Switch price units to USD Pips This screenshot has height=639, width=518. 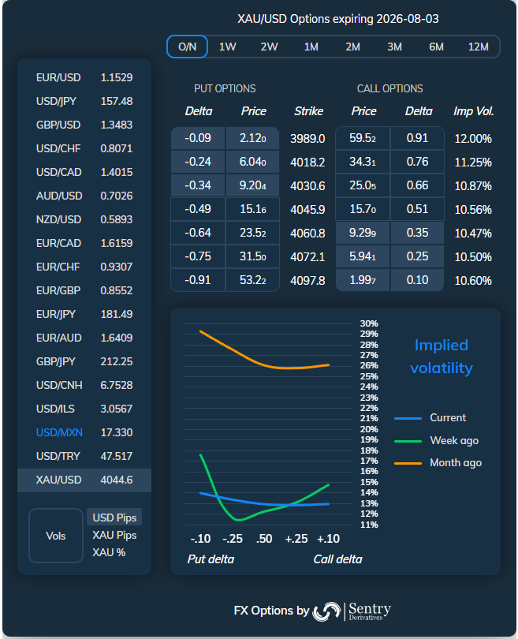(x=114, y=518)
